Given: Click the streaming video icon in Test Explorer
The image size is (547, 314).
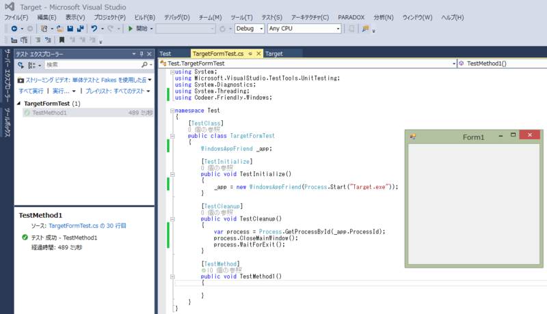Looking at the screenshot, I should (21, 81).
